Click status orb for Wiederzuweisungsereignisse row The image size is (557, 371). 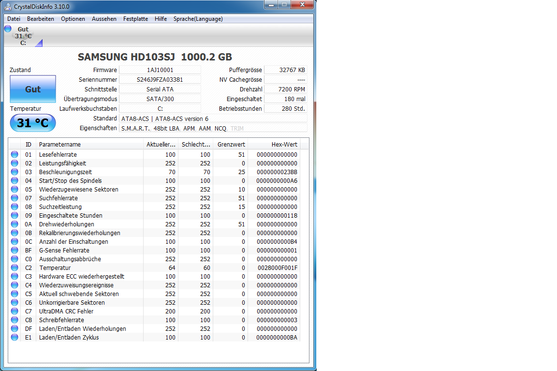15,285
